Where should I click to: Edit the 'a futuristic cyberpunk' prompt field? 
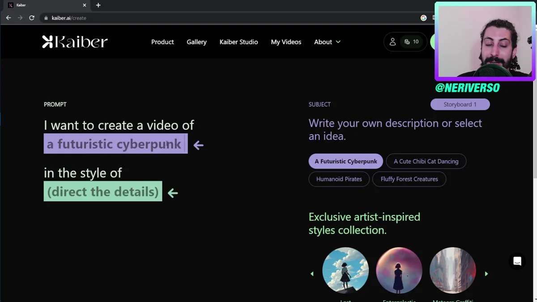tap(115, 144)
